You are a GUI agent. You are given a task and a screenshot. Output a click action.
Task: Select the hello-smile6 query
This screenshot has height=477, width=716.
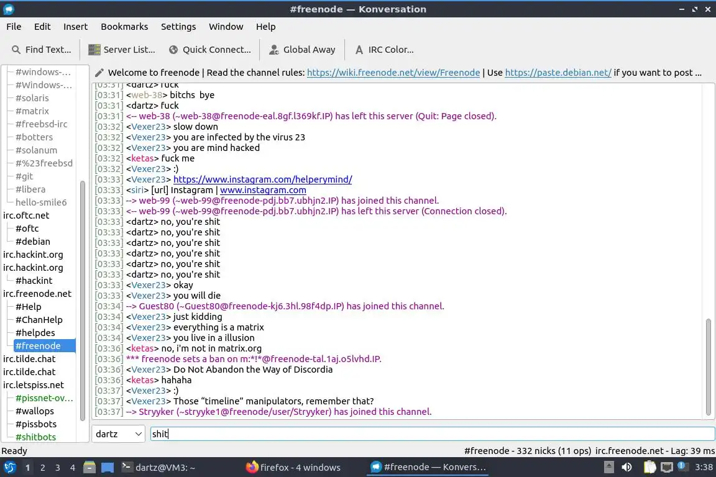coord(41,202)
